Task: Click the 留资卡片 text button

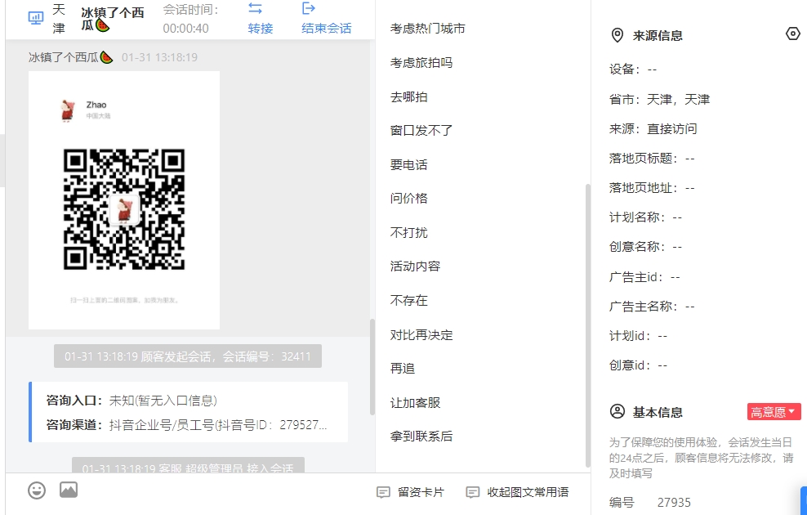Action: coord(421,492)
